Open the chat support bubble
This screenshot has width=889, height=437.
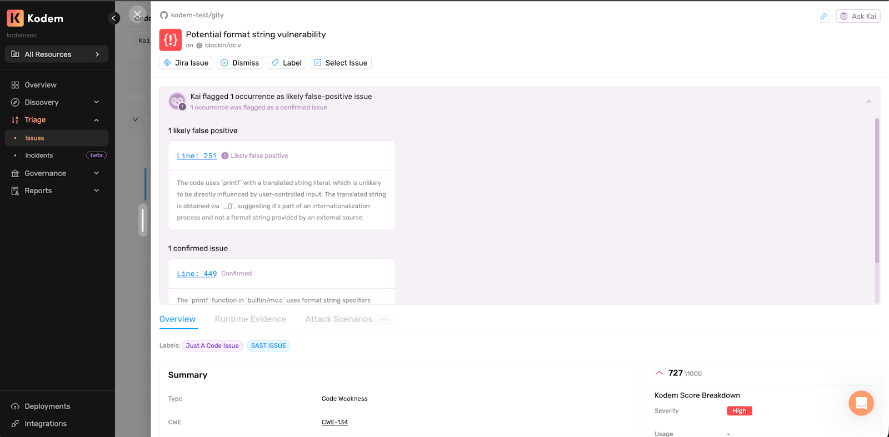pos(861,403)
